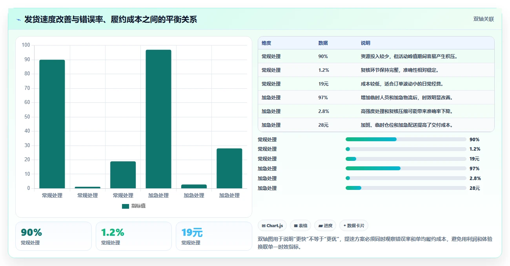Click the 90% progress bar
This screenshot has height=266, width=510.
406,139
